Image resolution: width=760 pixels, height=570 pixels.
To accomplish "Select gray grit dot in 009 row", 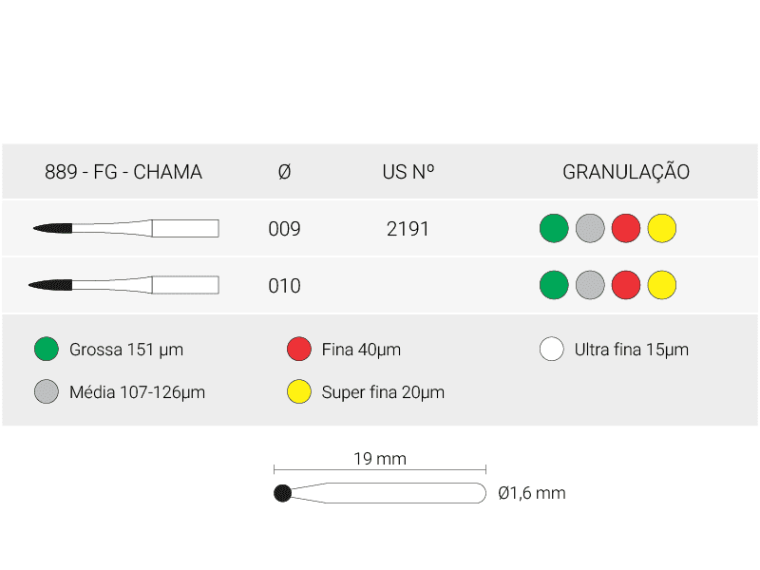I will click(x=590, y=228).
